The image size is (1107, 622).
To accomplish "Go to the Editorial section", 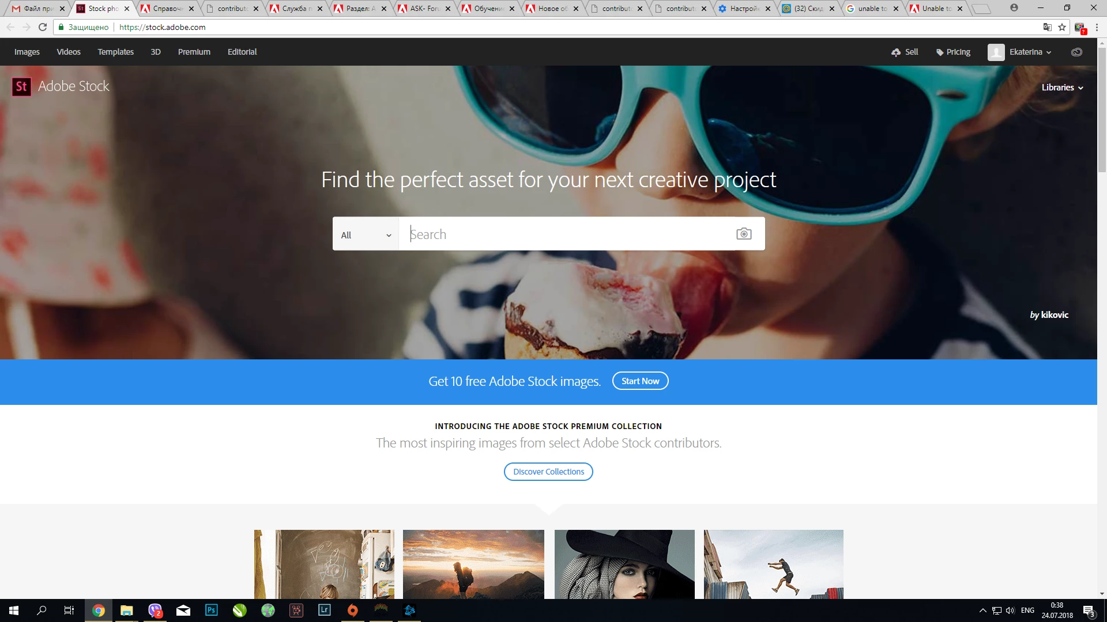I will pyautogui.click(x=242, y=52).
